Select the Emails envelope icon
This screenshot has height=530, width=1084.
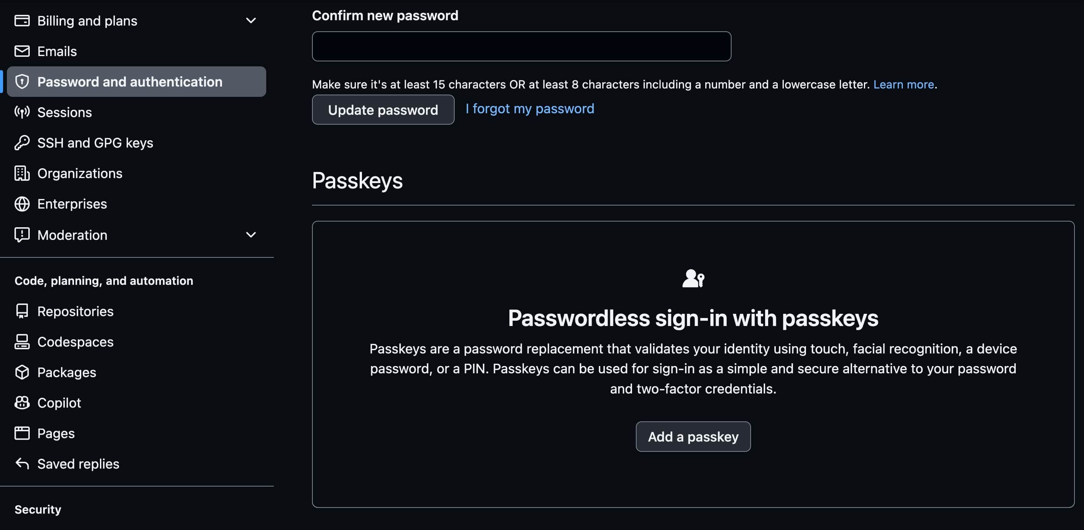pos(22,51)
